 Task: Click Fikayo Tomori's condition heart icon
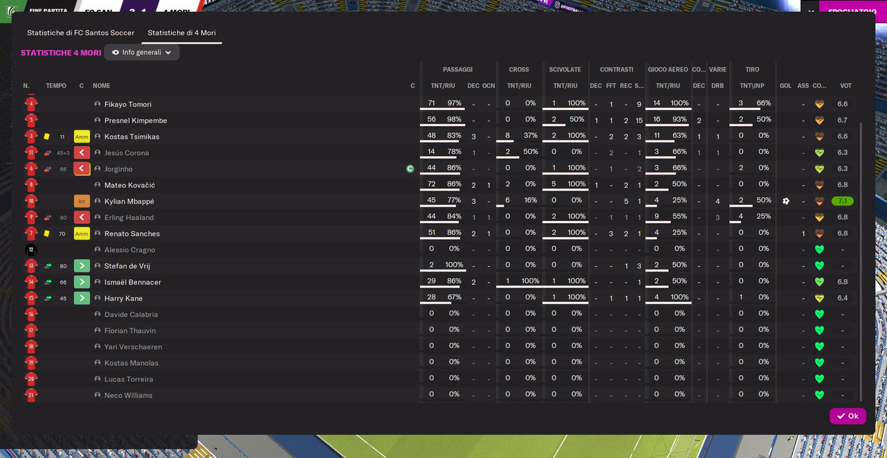[819, 104]
